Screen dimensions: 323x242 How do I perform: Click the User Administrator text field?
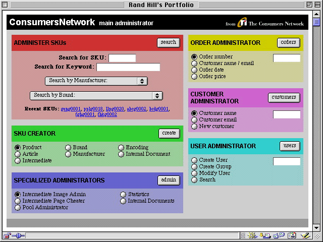(x=287, y=161)
